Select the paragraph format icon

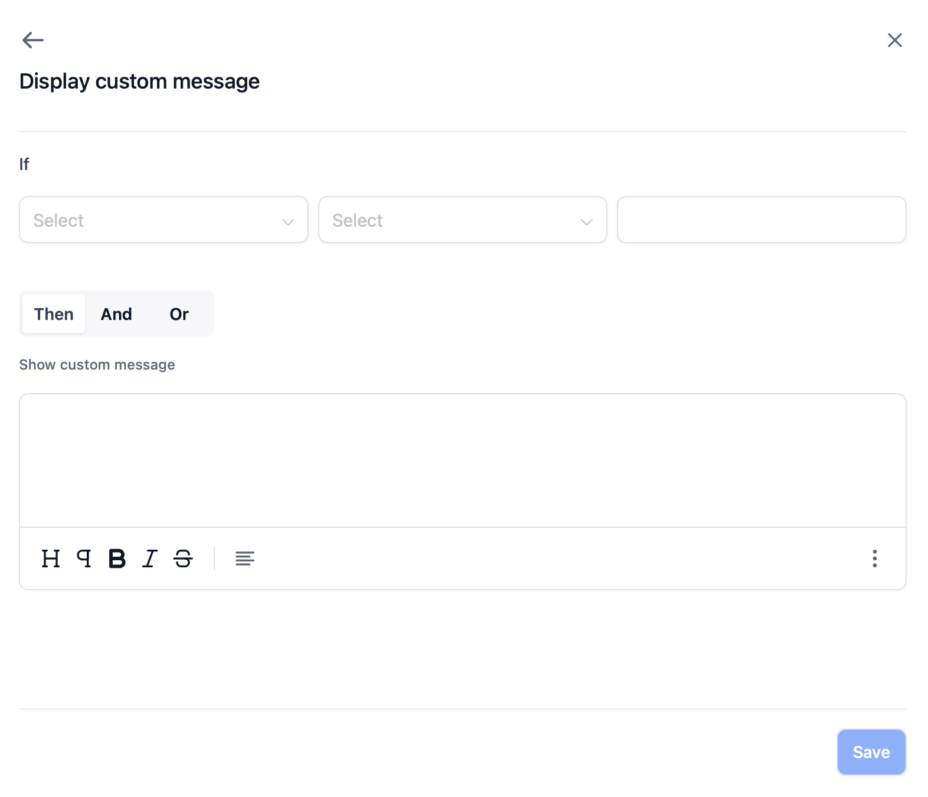pyautogui.click(x=84, y=558)
